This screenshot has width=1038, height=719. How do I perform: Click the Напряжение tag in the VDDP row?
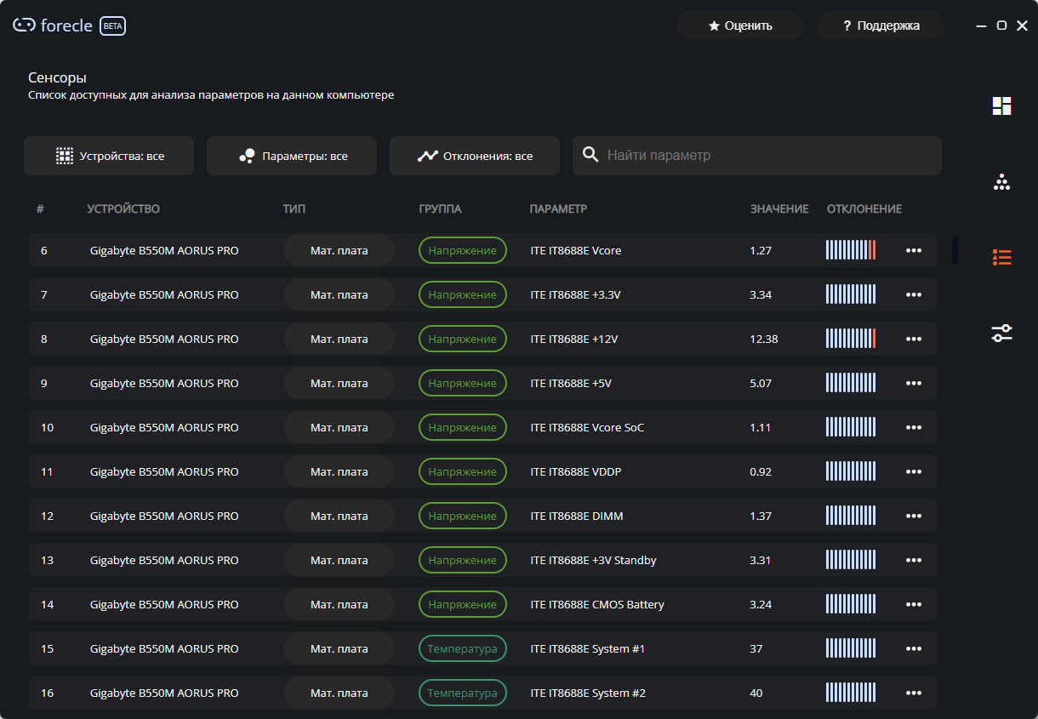462,471
